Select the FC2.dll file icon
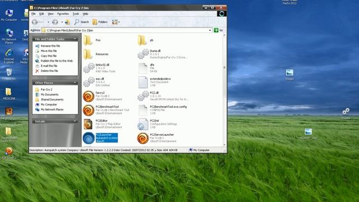Image resolution: width=359 pixels, height=202 pixels. (144, 96)
